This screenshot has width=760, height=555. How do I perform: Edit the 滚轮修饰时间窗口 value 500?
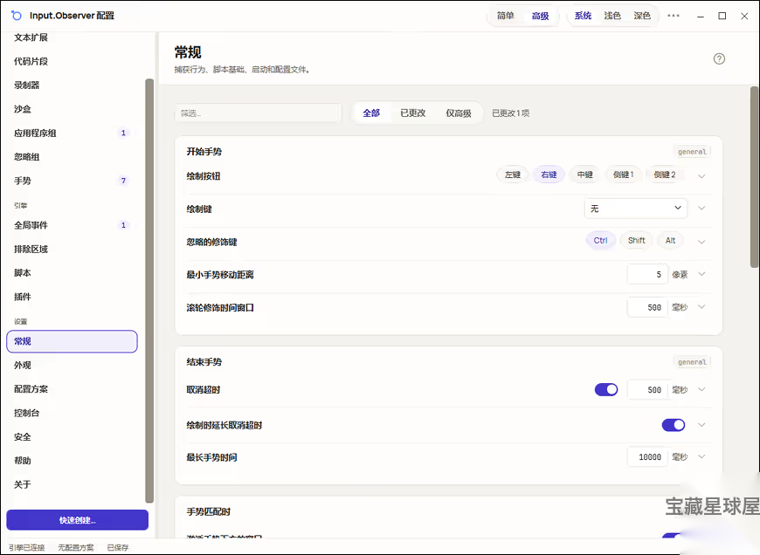[647, 307]
